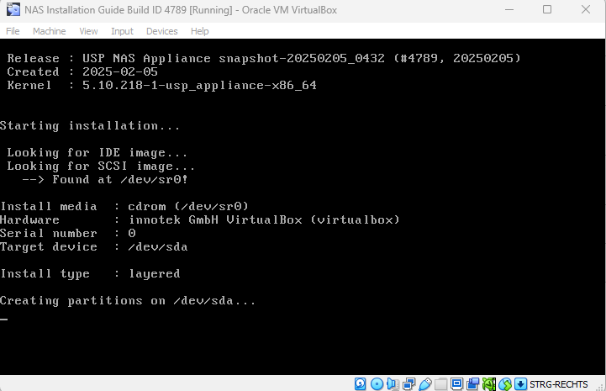Click the keyboard capture arrow indicator

pos(520,384)
